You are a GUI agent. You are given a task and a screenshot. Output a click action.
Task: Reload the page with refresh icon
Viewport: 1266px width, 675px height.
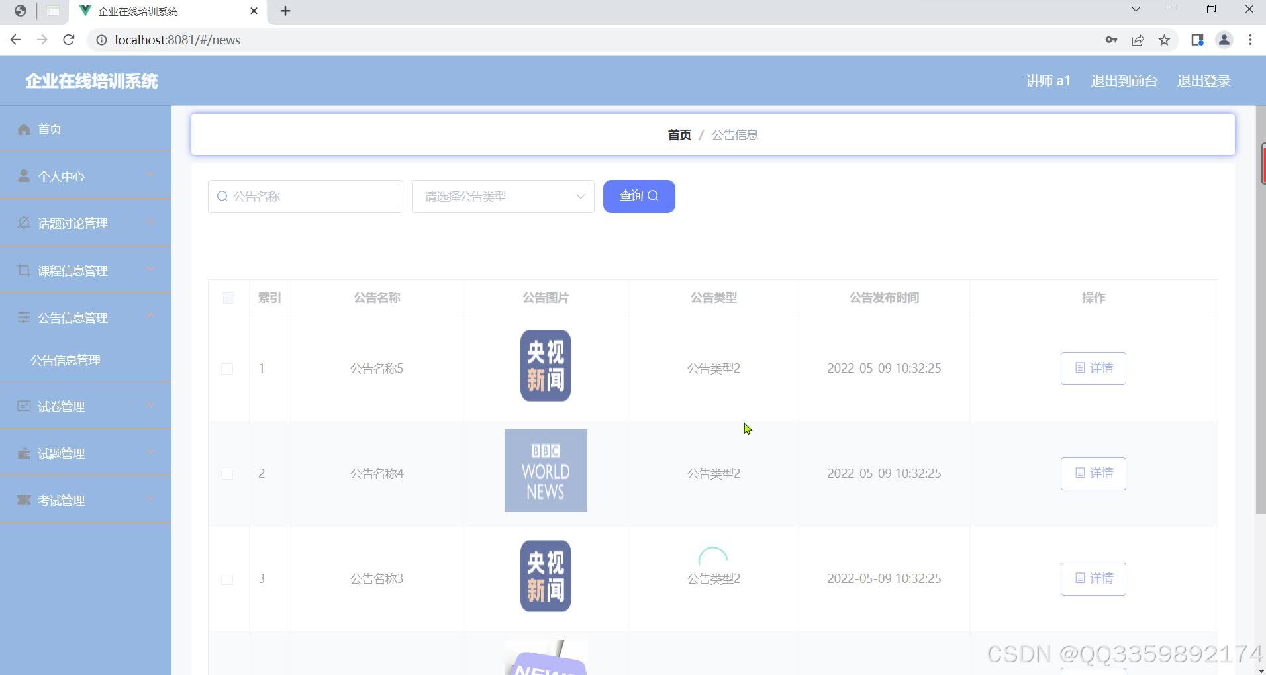pyautogui.click(x=68, y=40)
